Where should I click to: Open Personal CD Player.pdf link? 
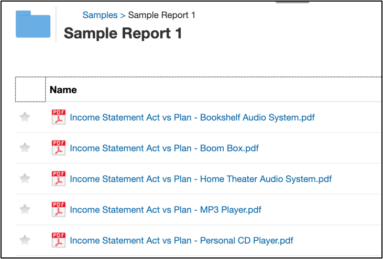[x=181, y=241]
